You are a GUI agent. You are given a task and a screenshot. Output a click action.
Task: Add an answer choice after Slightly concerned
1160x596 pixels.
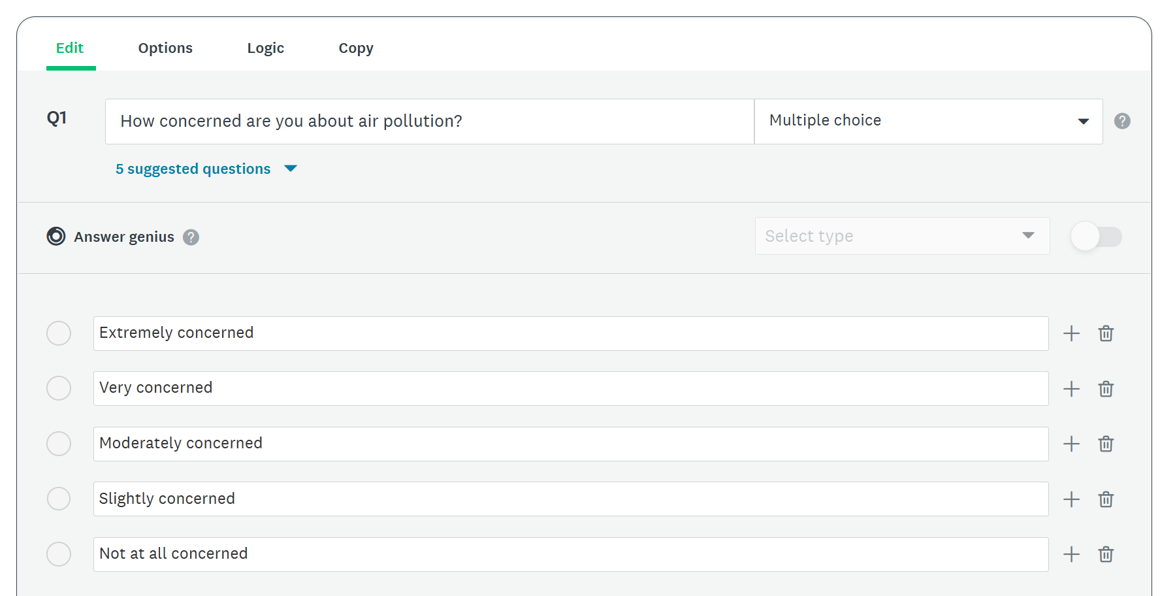[1071, 499]
